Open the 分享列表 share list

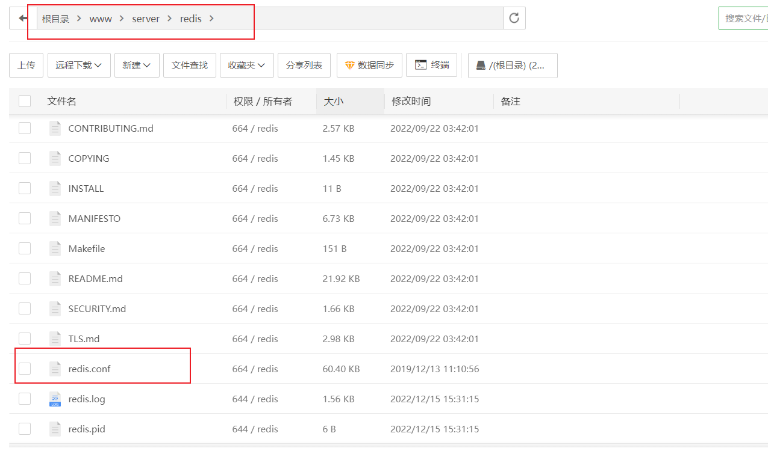pyautogui.click(x=304, y=66)
